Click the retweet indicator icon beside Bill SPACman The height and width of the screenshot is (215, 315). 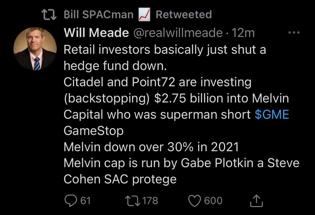(x=49, y=14)
